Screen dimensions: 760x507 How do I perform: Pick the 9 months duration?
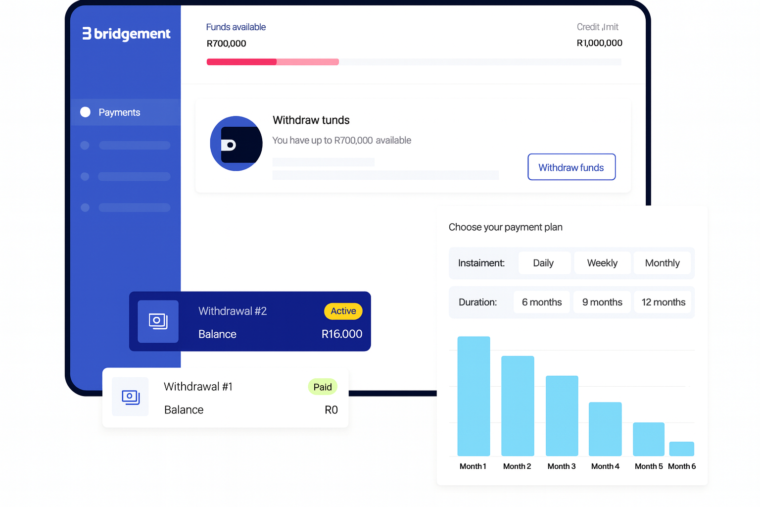point(602,302)
